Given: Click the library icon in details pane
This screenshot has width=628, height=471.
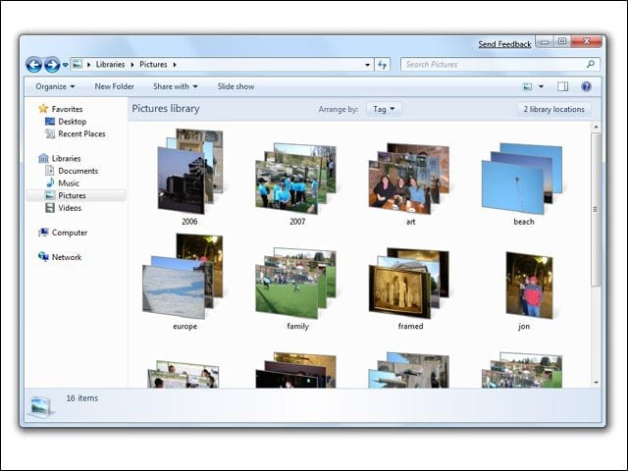Looking at the screenshot, I should click(x=40, y=406).
